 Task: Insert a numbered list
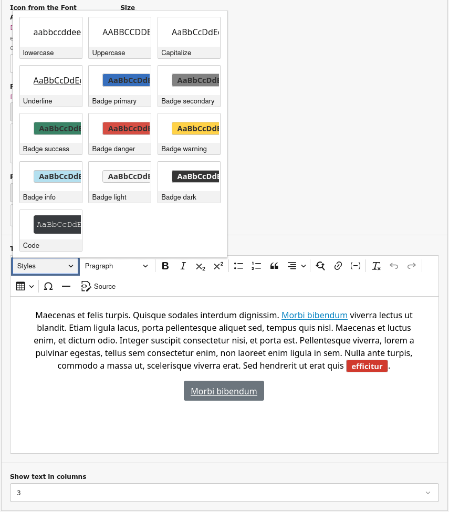(x=256, y=266)
